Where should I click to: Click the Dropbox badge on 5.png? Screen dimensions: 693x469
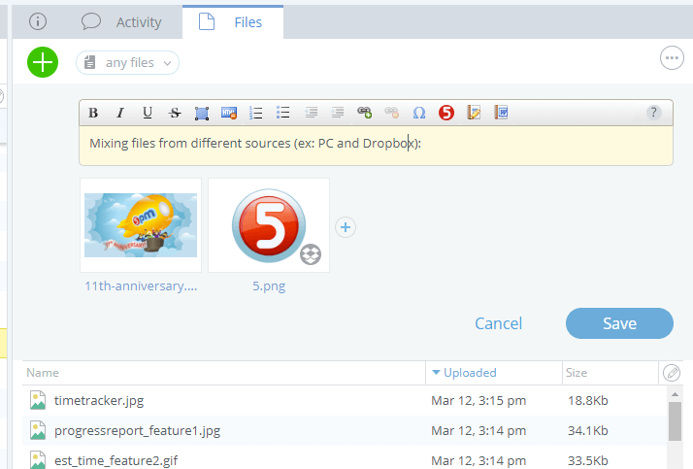[x=311, y=254]
